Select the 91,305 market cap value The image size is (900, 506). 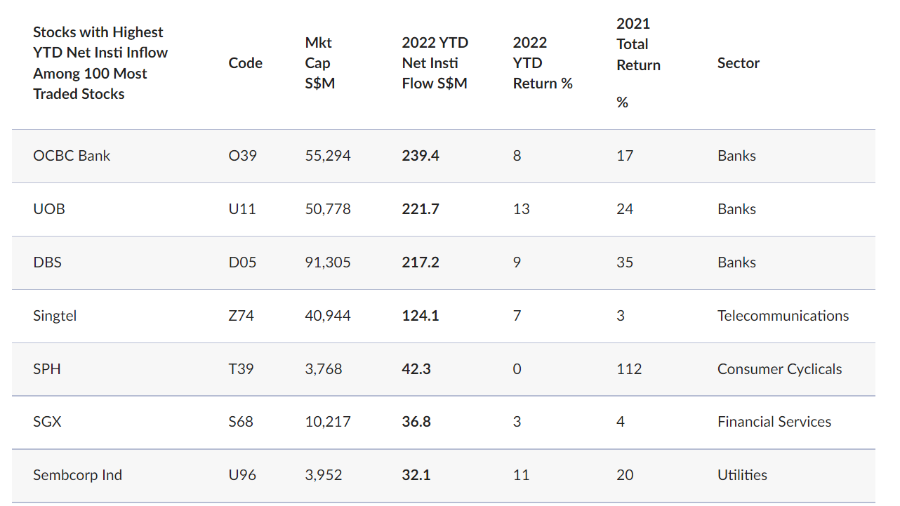click(328, 262)
